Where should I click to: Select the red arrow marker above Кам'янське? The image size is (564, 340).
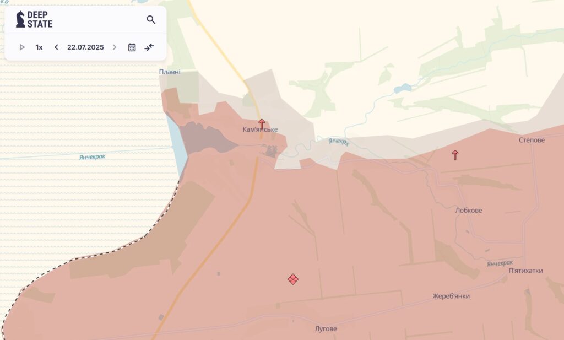pyautogui.click(x=262, y=123)
